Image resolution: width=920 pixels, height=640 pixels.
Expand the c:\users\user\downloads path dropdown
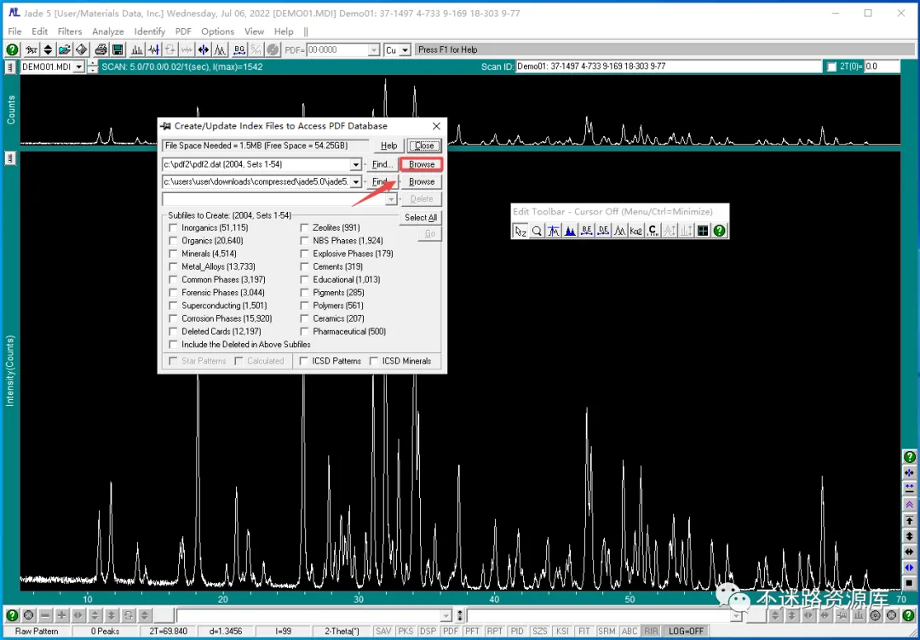pos(355,182)
